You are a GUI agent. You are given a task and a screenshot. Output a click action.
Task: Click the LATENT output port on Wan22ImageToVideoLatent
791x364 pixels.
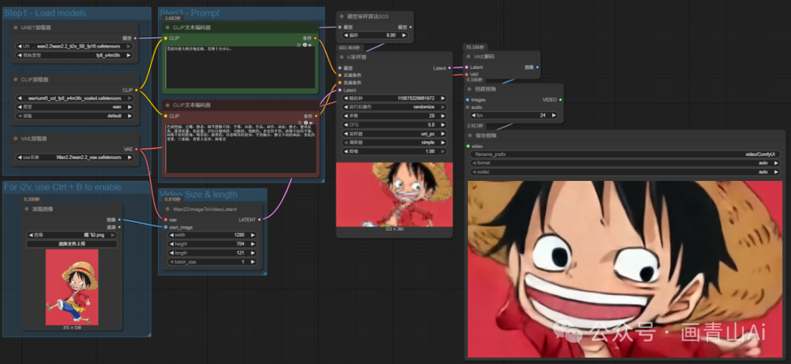[x=260, y=219]
